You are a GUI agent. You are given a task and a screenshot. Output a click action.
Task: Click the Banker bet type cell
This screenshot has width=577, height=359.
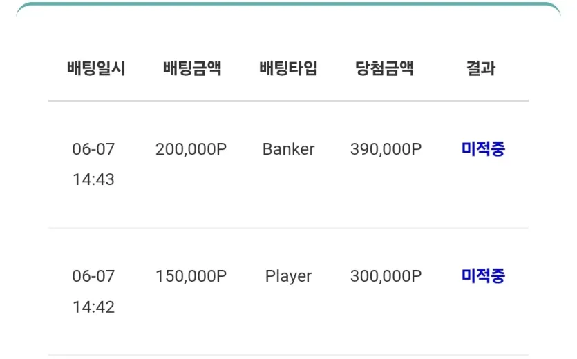(289, 149)
